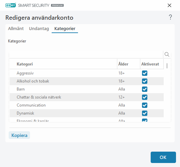Switch to the Allmänt tab

[16, 28]
